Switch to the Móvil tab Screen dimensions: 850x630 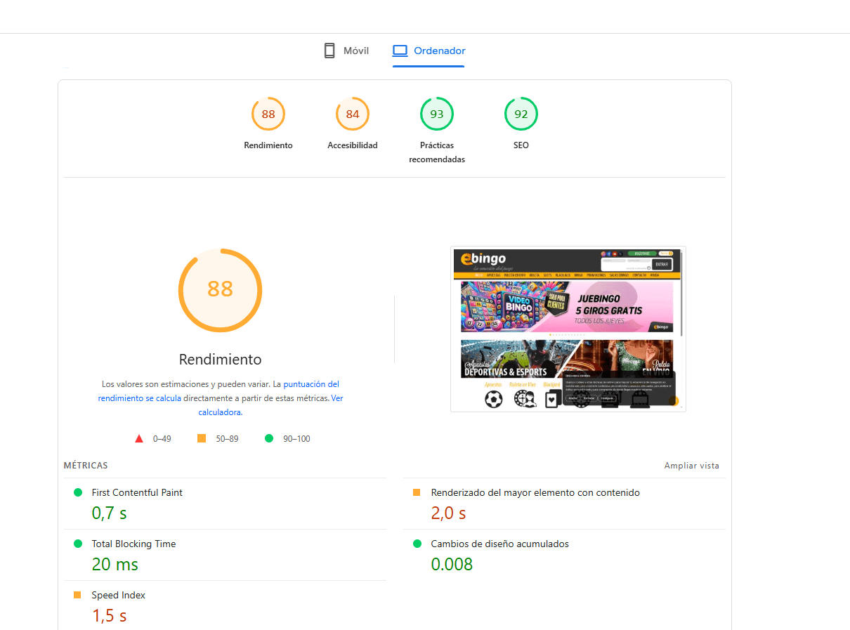[x=346, y=51]
